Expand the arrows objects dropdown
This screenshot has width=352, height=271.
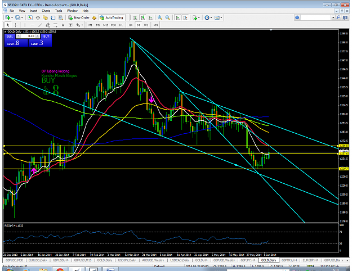click(82, 25)
